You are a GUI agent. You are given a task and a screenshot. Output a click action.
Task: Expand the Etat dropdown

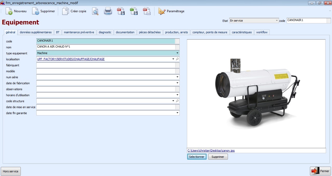tap(277, 21)
